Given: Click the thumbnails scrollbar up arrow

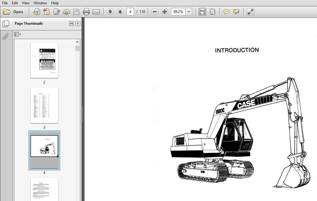Looking at the screenshot, I should (x=77, y=42).
